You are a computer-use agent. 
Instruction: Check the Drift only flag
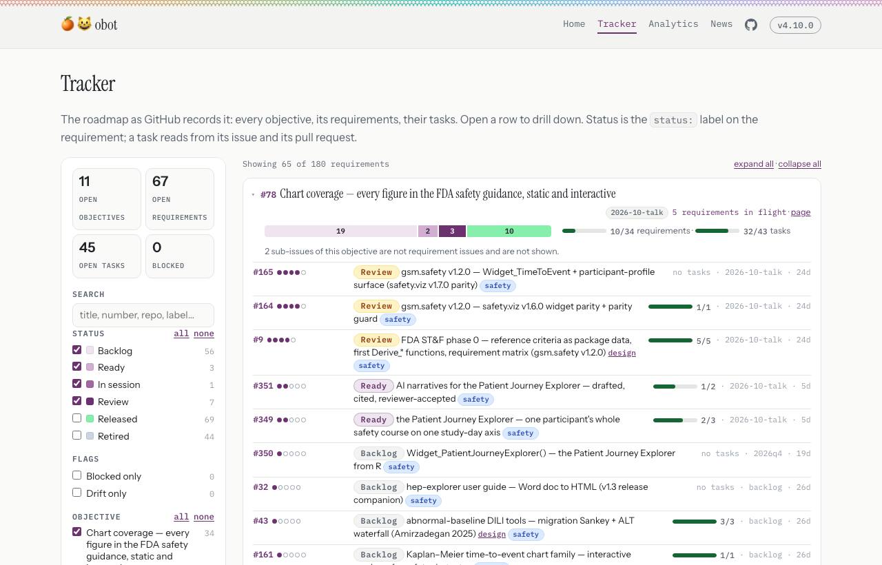point(76,493)
